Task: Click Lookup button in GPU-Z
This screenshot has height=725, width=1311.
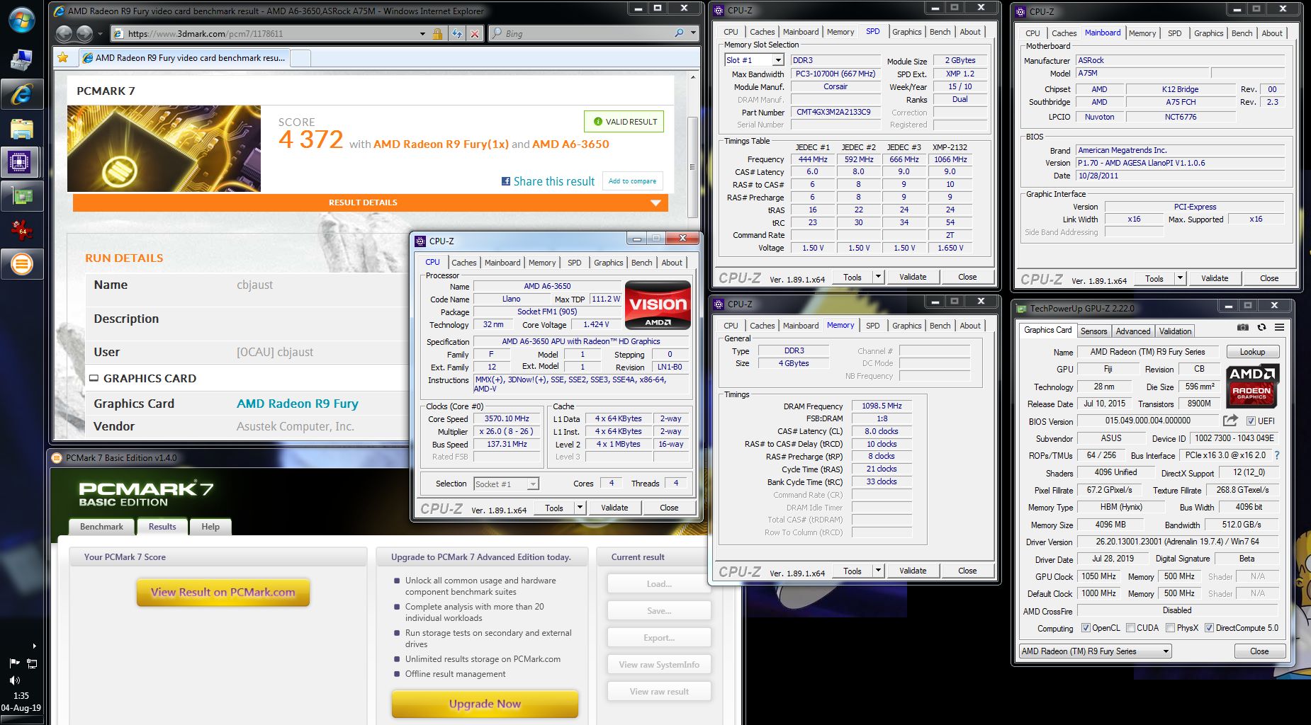Action: [x=1251, y=351]
